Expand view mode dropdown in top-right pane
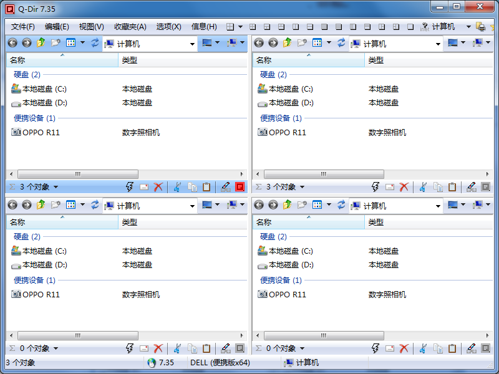499x374 pixels. point(329,43)
